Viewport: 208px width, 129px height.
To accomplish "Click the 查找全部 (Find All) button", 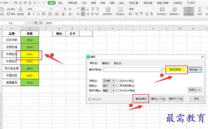I will (x=141, y=99).
